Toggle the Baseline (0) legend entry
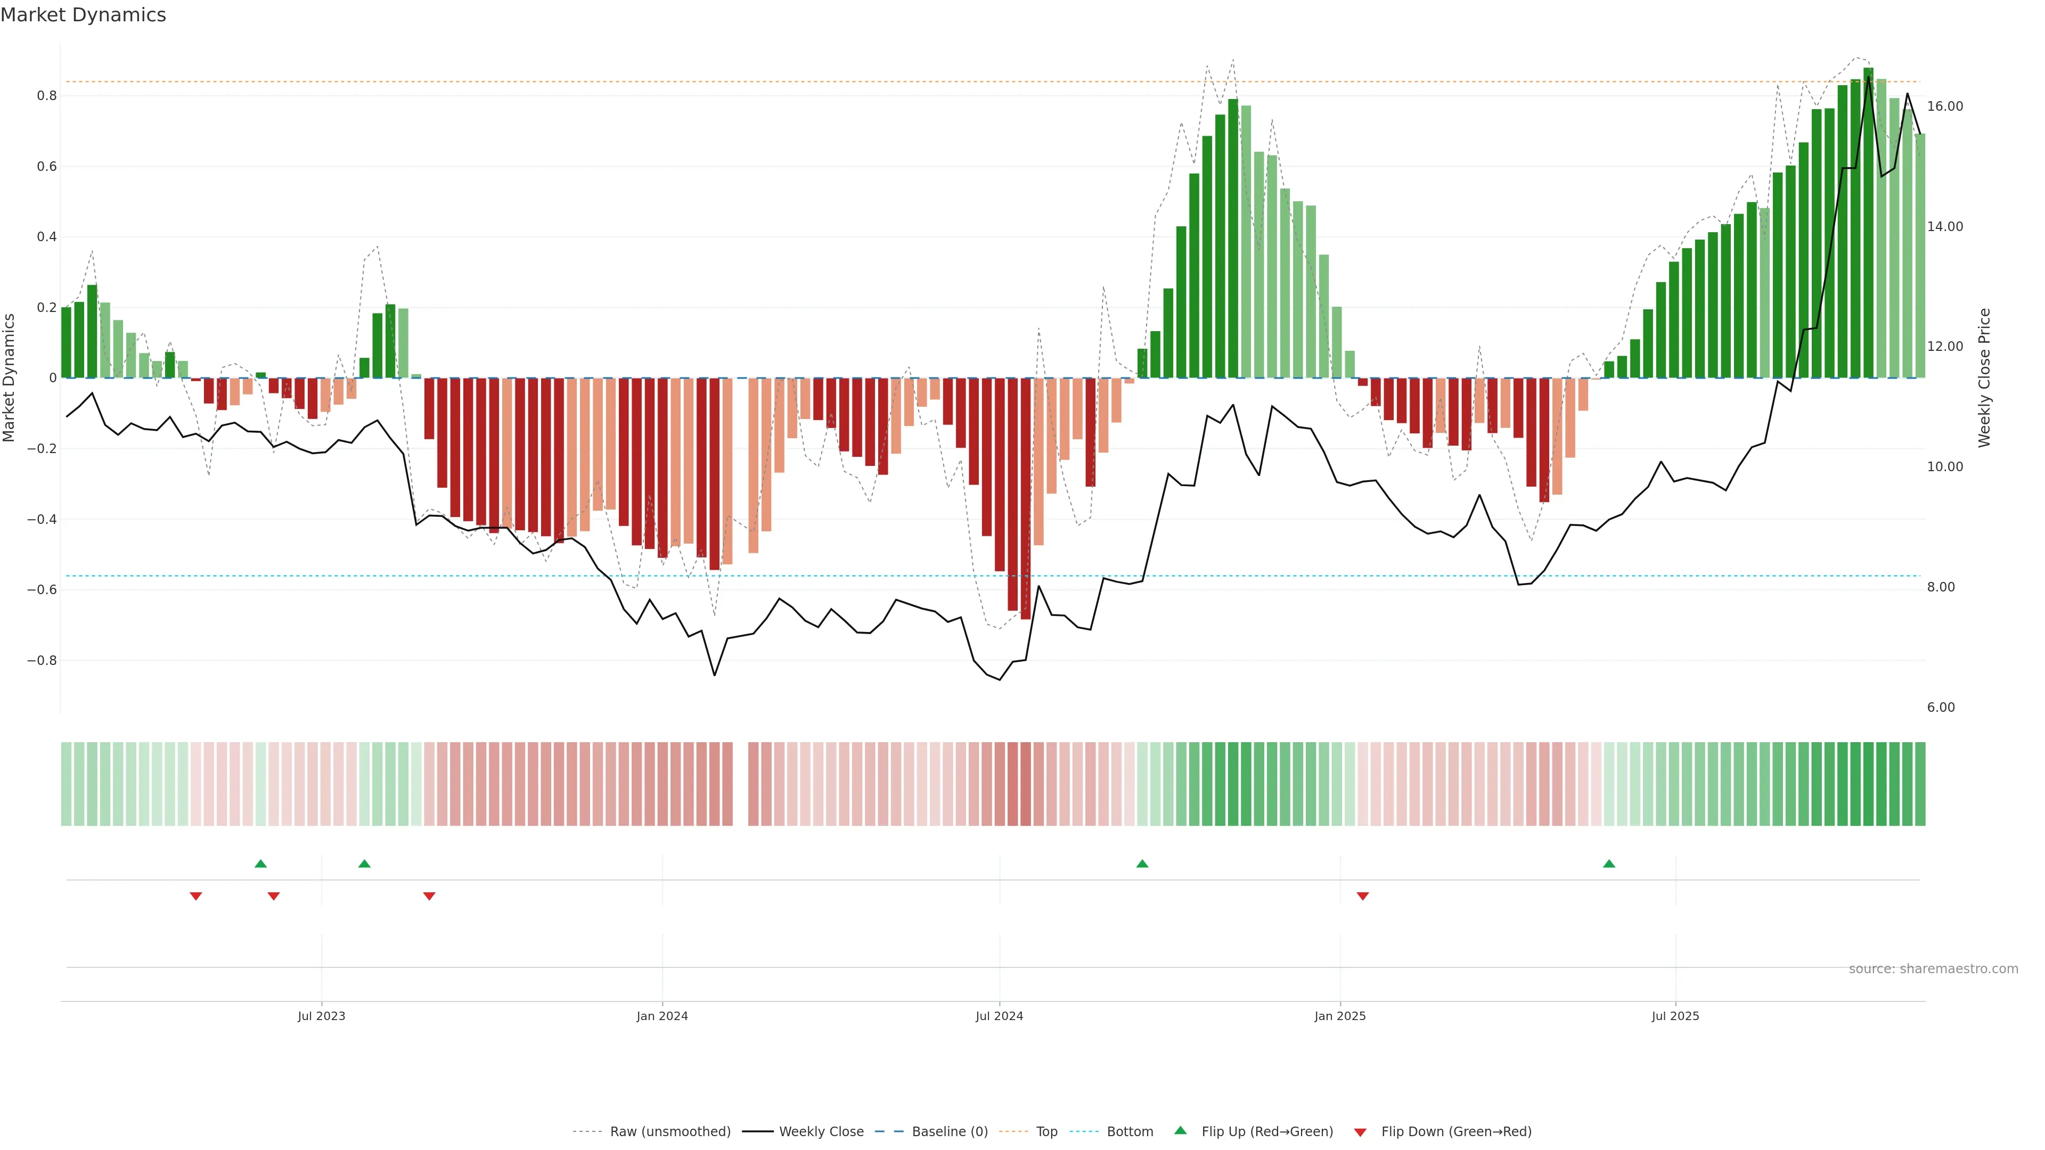 pyautogui.click(x=950, y=1132)
